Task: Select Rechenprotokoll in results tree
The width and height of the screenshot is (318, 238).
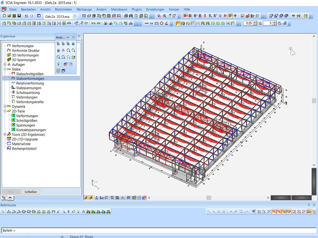Action: (24, 148)
